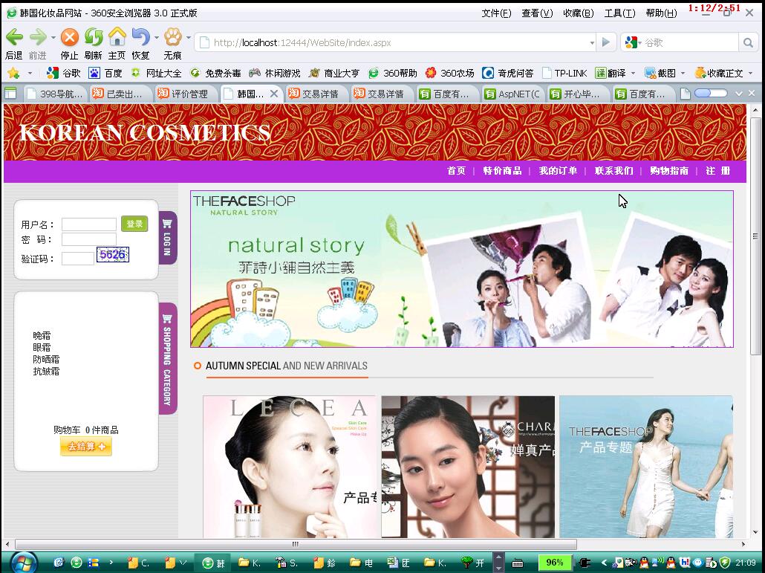Image resolution: width=765 pixels, height=573 pixels.
Task: Open the 我的订单 nav link
Action: [x=558, y=171]
